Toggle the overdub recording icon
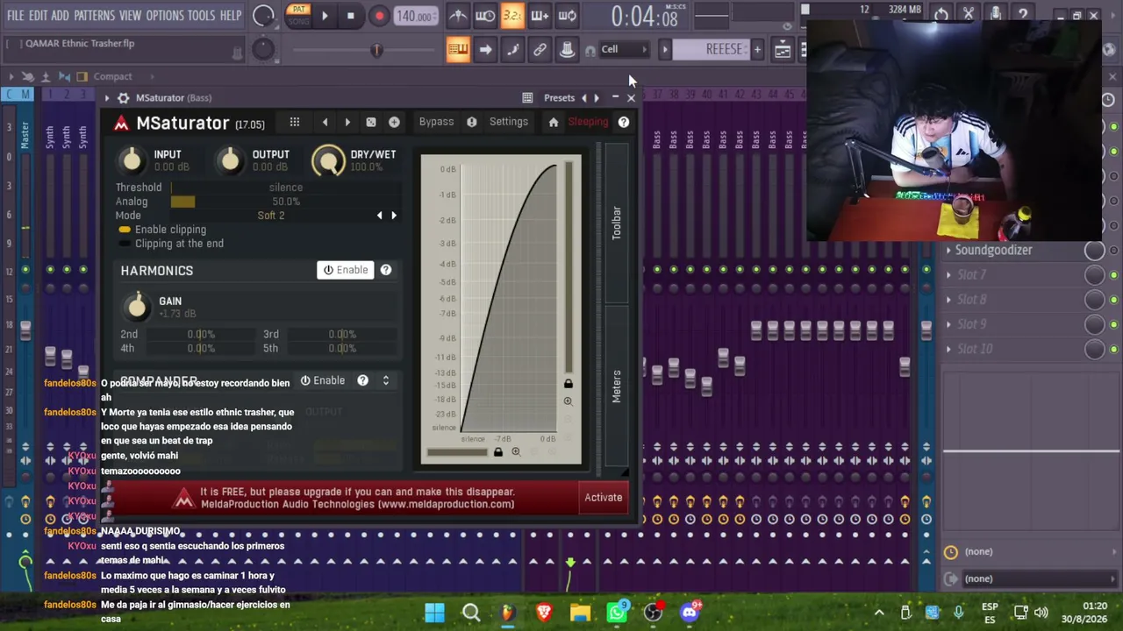1123x631 pixels. [540, 15]
